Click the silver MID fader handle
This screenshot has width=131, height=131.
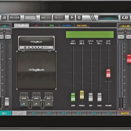[91, 97]
